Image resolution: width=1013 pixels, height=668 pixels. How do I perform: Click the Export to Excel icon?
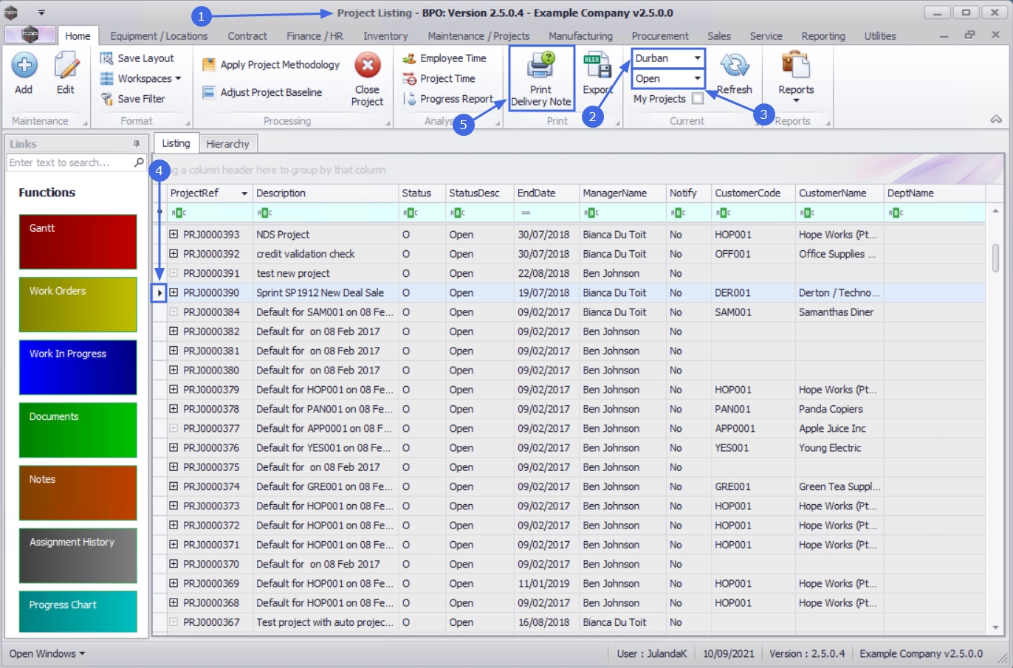597,66
